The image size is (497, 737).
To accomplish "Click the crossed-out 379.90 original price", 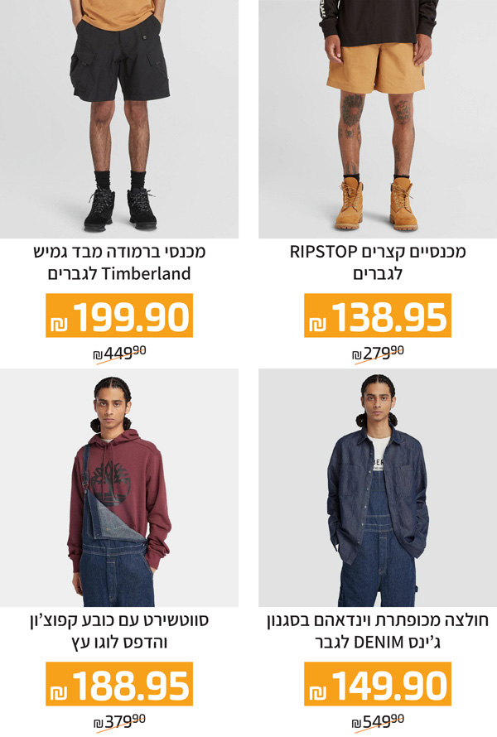I will coord(119,721).
